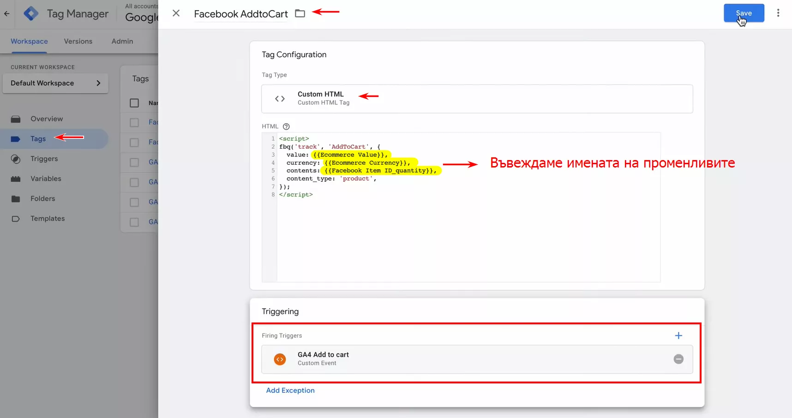The width and height of the screenshot is (792, 418).
Task: Switch to the Admin tab
Action: (122, 41)
